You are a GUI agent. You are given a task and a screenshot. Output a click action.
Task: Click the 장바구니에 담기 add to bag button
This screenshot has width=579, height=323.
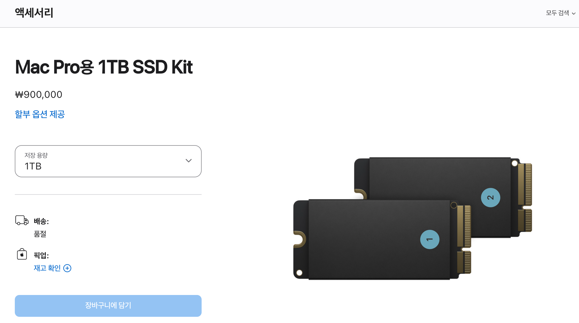[x=108, y=306]
